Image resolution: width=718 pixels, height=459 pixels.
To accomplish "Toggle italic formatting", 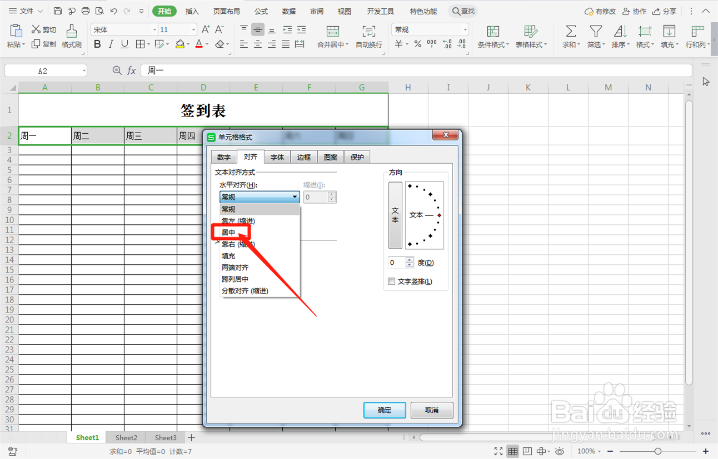I will coord(111,44).
